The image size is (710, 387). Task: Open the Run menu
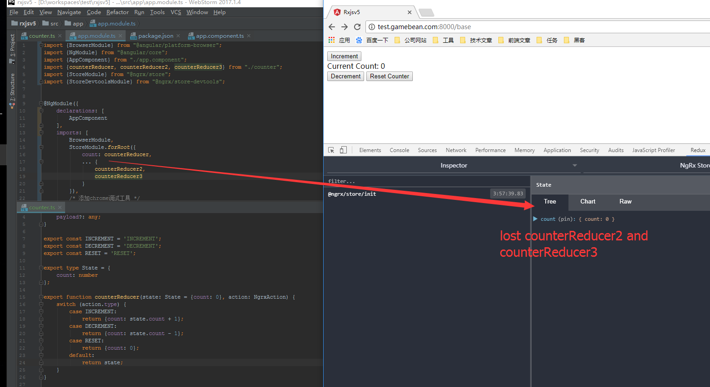[x=139, y=12]
